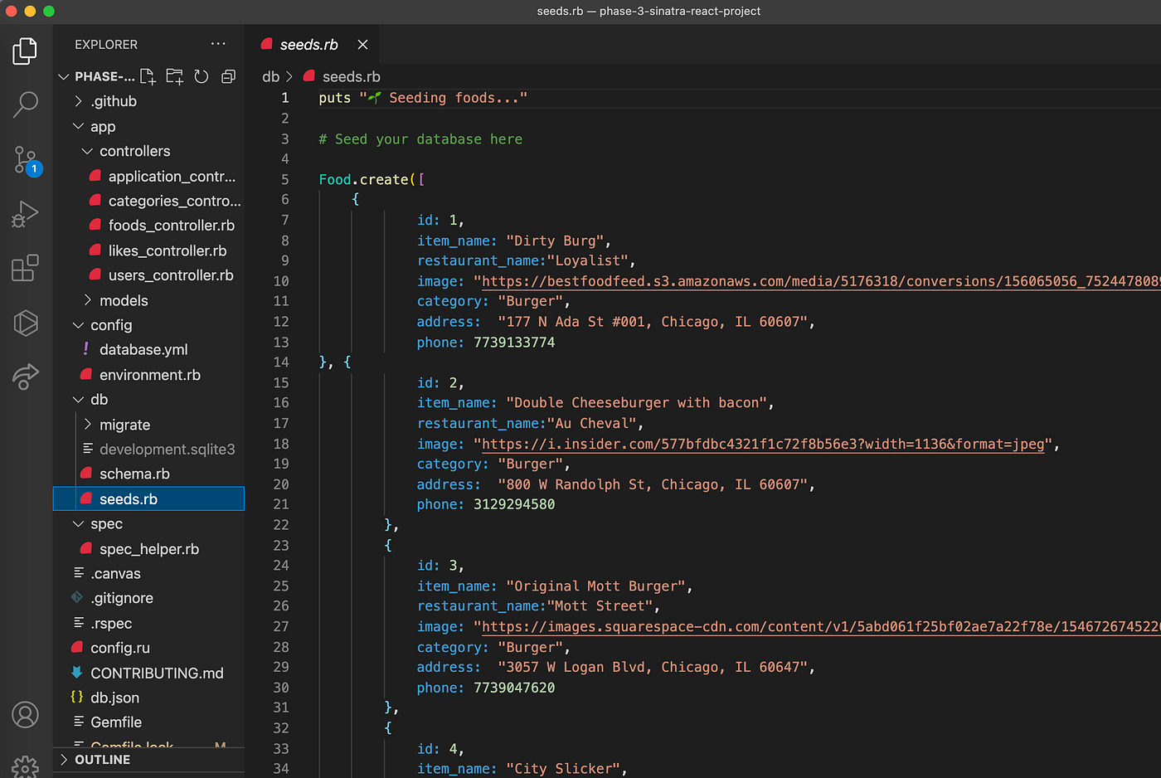The height and width of the screenshot is (778, 1161).
Task: Open categories_controller file in Explorer
Action: pos(148,201)
